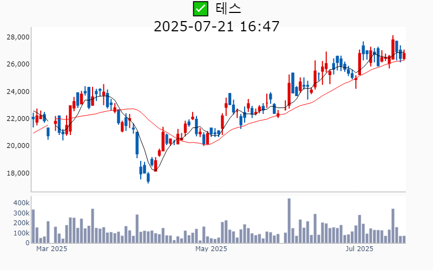Click the lowest blue candlestick below 18,000
This screenshot has width=433, height=270.
(148, 178)
